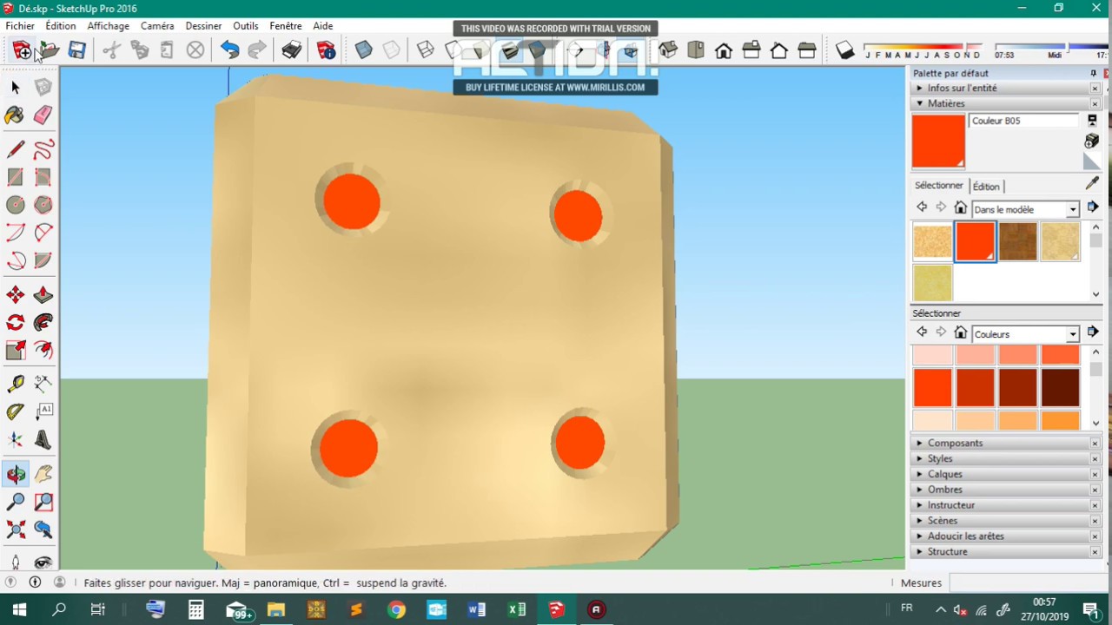This screenshot has height=625, width=1112.
Task: Click the Create Material icon
Action: [1092, 141]
